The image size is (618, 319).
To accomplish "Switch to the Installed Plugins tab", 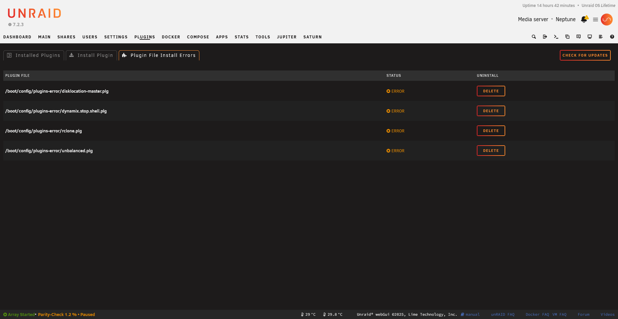I will [x=34, y=55].
